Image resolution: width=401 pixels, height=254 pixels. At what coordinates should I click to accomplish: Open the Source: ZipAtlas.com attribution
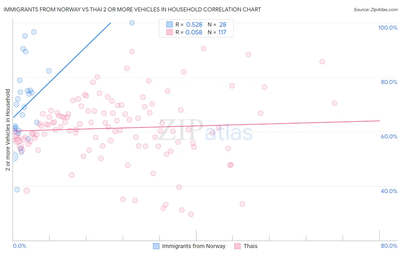pyautogui.click(x=376, y=9)
